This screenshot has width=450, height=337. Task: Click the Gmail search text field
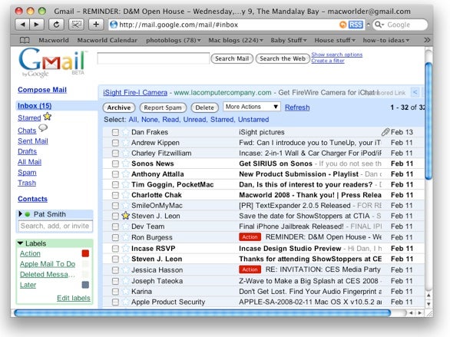point(154,58)
